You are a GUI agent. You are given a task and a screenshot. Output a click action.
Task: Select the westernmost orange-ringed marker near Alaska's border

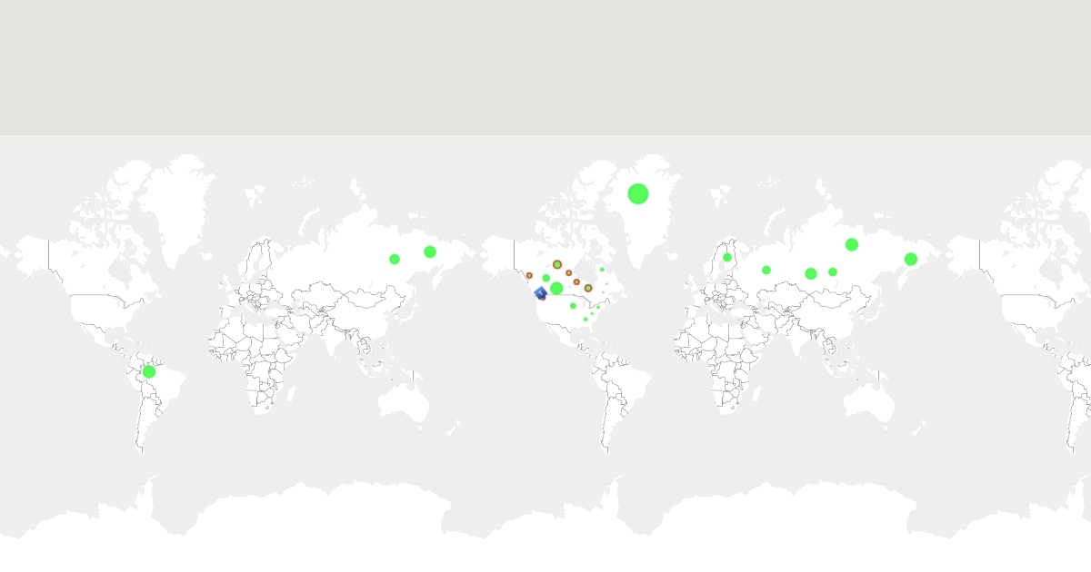coord(529,275)
